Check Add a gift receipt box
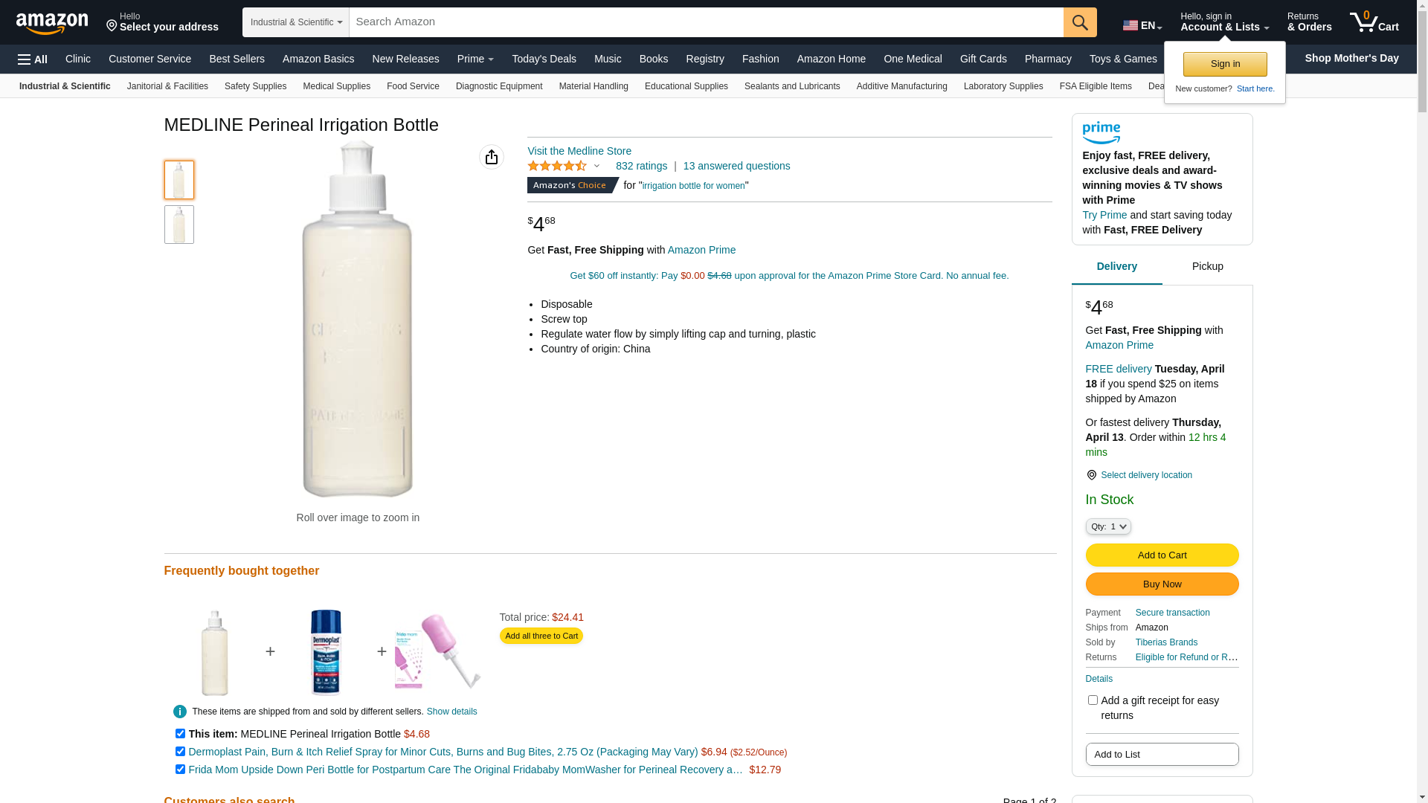Viewport: 1428px width, 803px height. coord(1093,700)
